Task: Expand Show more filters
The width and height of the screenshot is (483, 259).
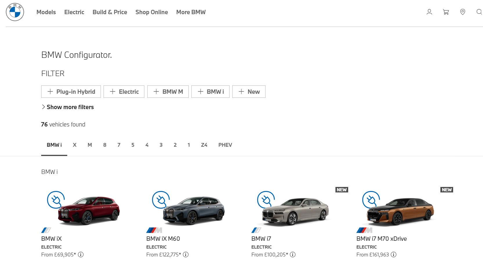Action: click(68, 107)
